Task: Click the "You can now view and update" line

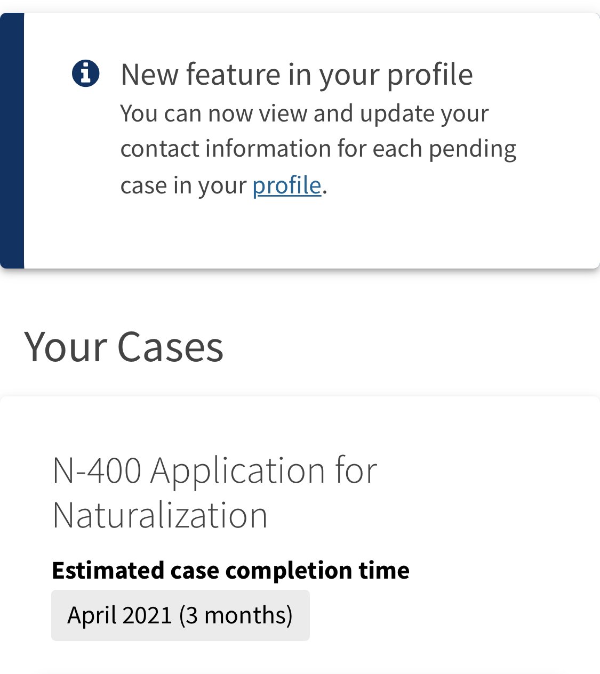Action: (305, 113)
